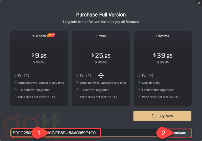Click the 1-Year 'Auto-renewal, cancel at any time' text
The width and height of the screenshot is (202, 141).
click(103, 83)
